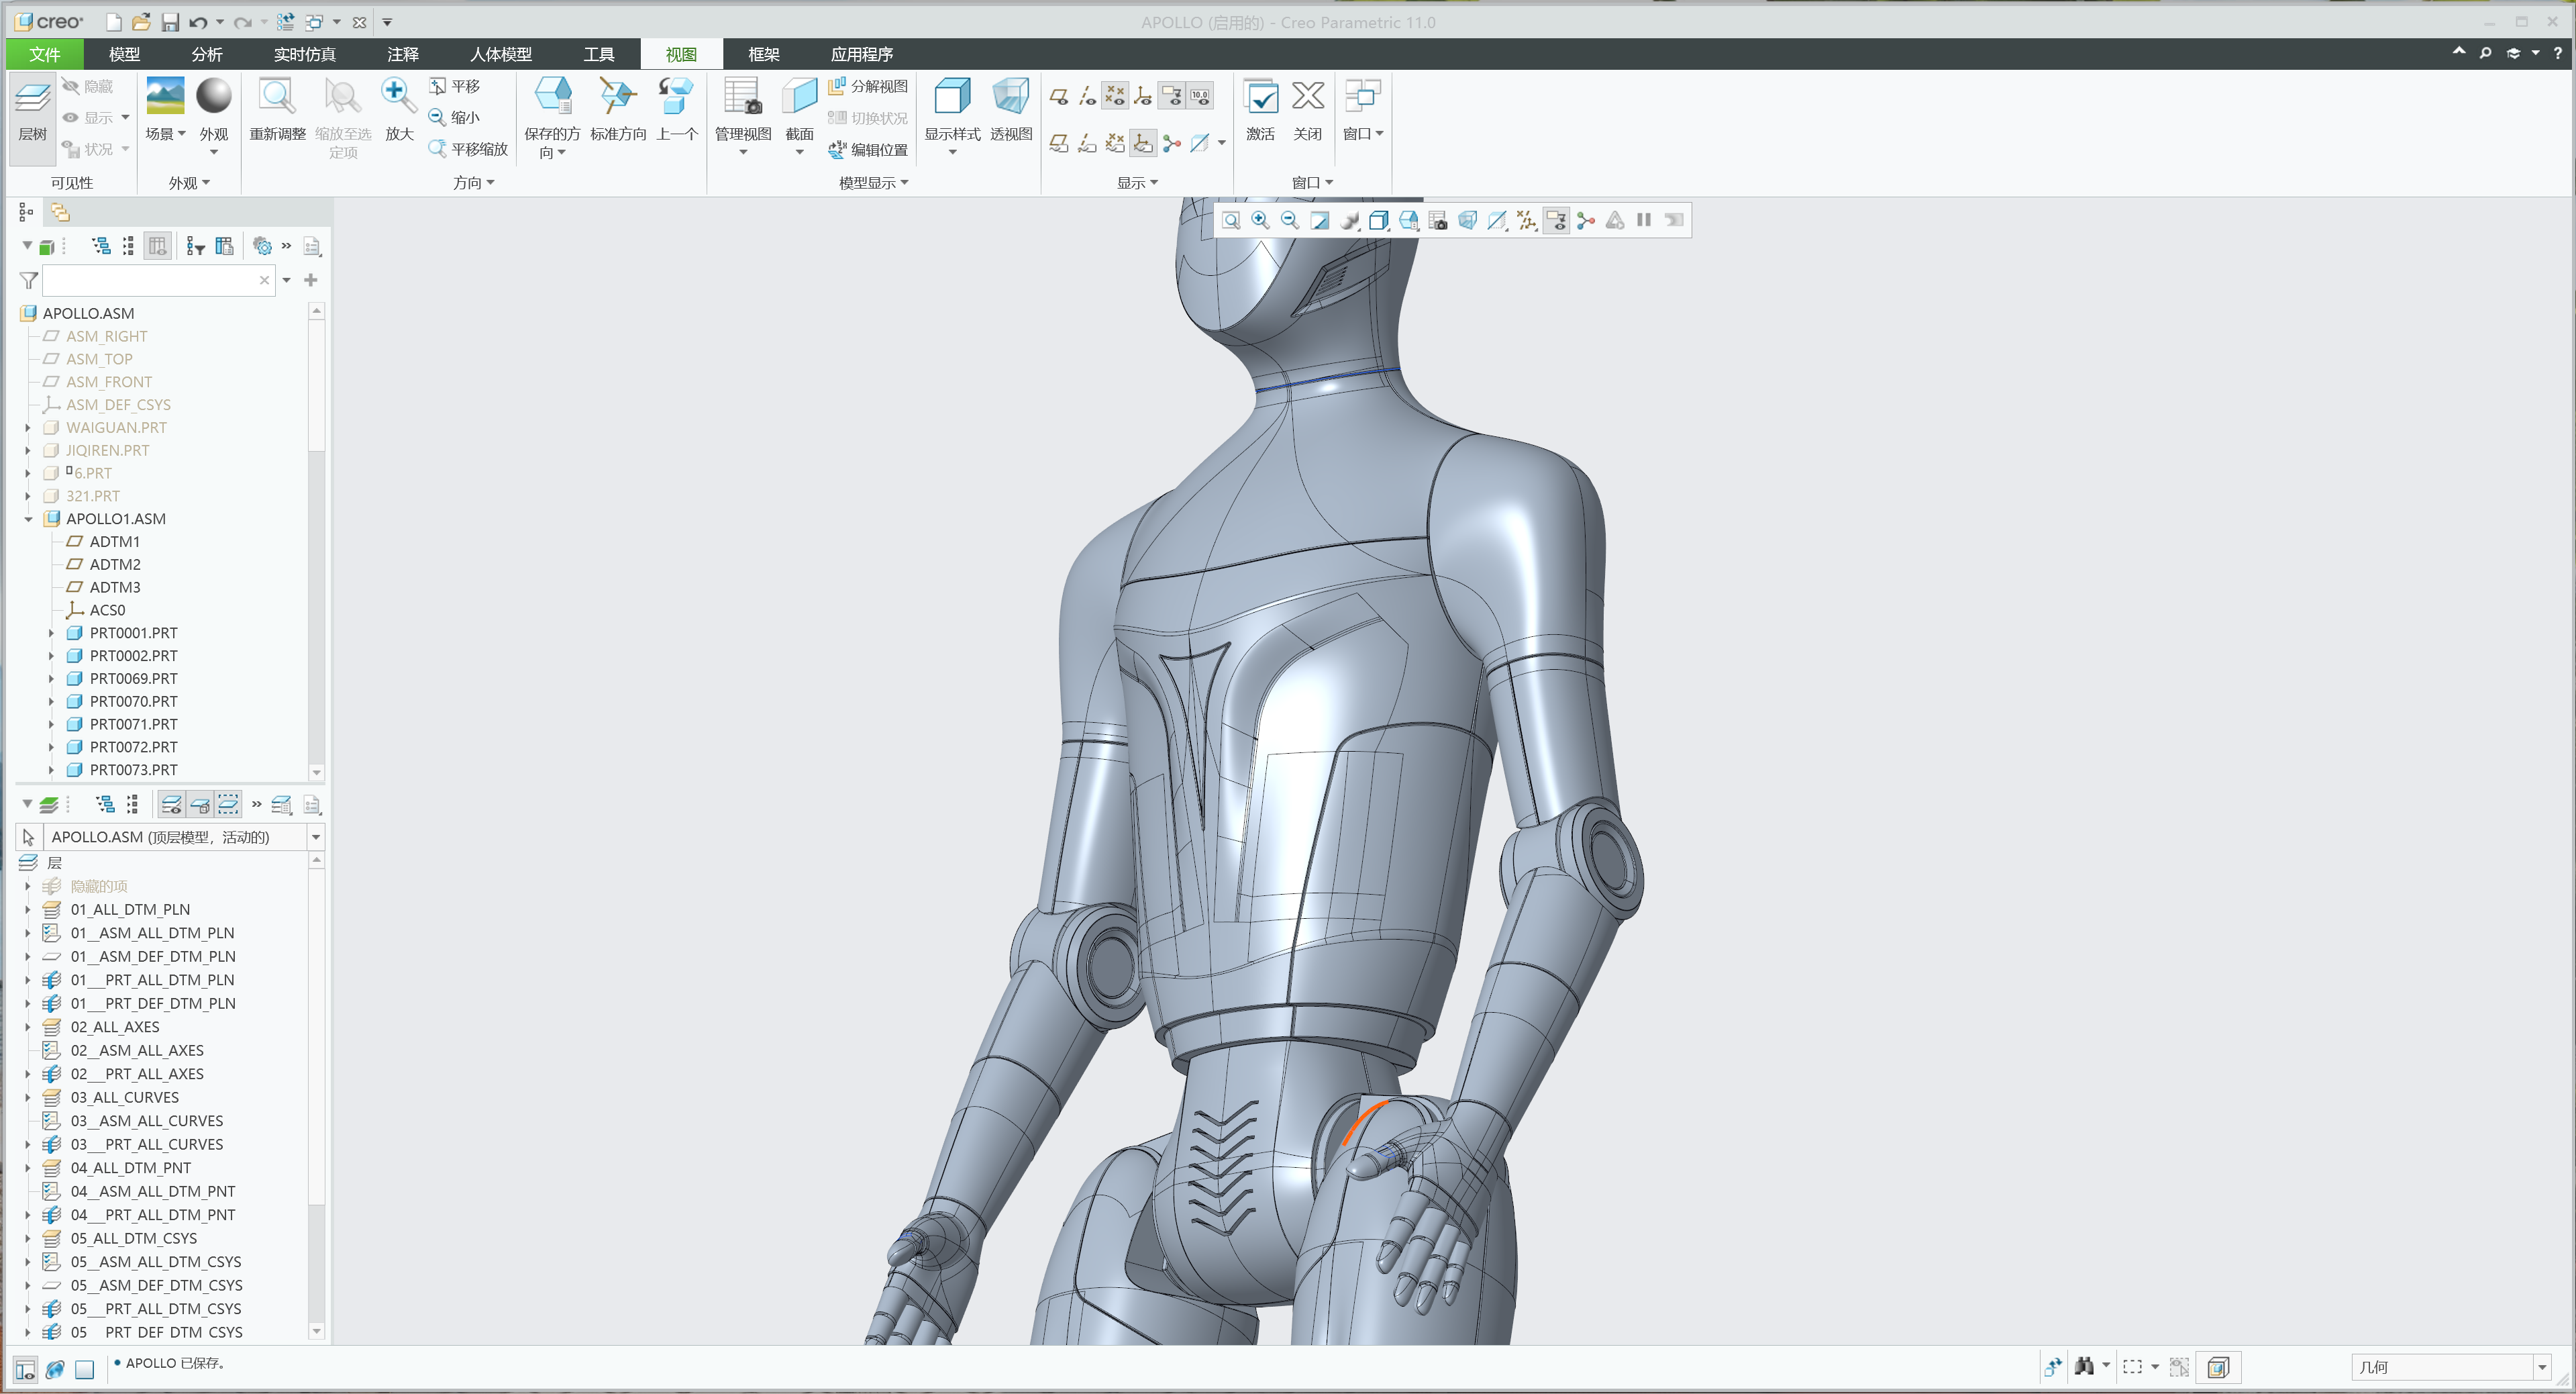This screenshot has height=1394, width=2576.
Task: Toggle coordinate system display in graphics toolbar
Action: (1527, 221)
